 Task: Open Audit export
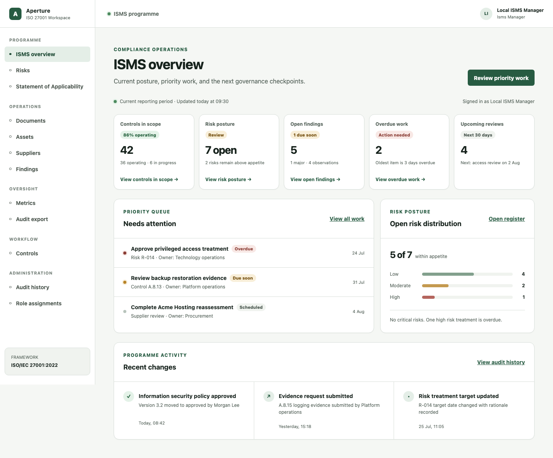[47, 219]
